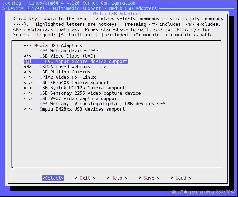Click the Load button
Viewport: 238px width, 197px height.
(x=181, y=178)
